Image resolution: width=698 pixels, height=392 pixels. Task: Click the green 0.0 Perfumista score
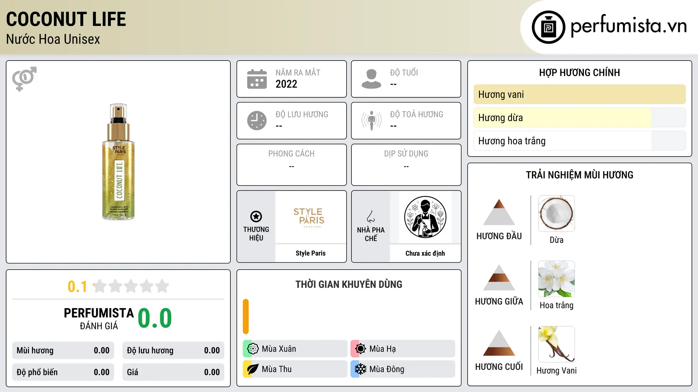[155, 318]
